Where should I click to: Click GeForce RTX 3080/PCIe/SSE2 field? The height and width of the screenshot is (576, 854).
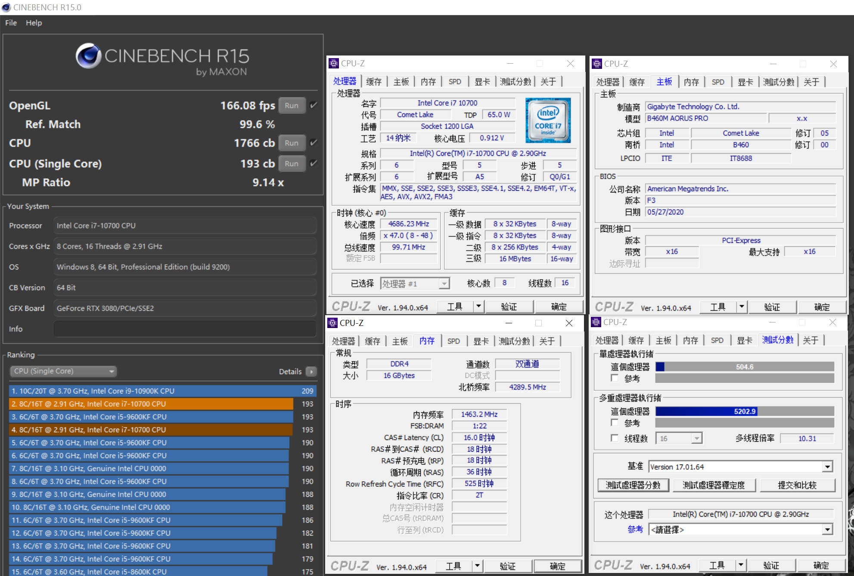point(185,308)
